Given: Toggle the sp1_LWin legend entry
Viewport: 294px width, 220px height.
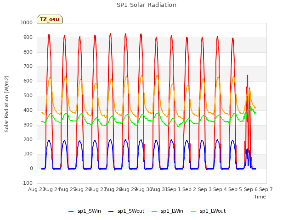Looking at the screenshot, I should tap(167, 211).
